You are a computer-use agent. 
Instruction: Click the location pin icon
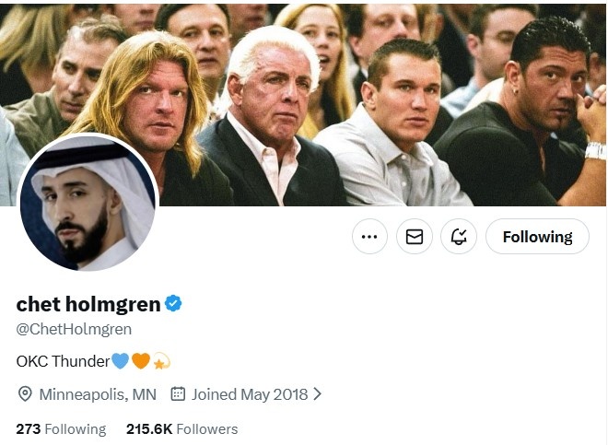click(26, 394)
